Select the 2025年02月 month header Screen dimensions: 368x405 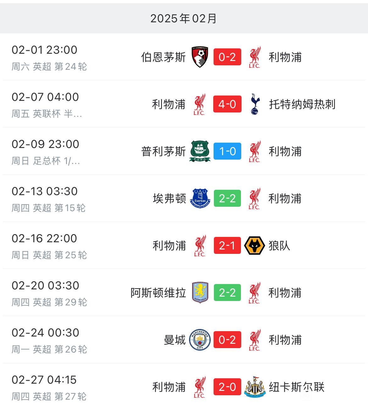pos(184,18)
